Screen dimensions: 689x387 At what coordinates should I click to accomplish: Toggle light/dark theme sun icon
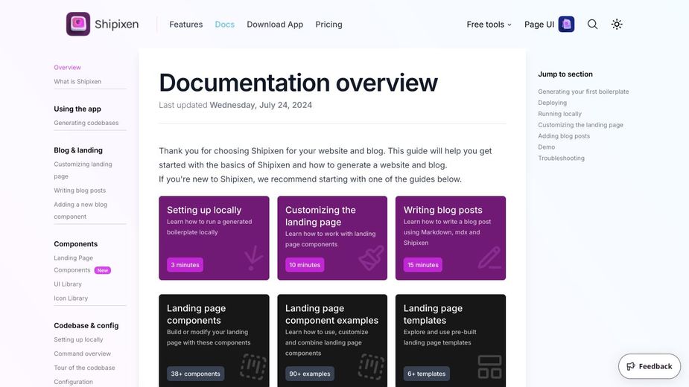pos(617,24)
